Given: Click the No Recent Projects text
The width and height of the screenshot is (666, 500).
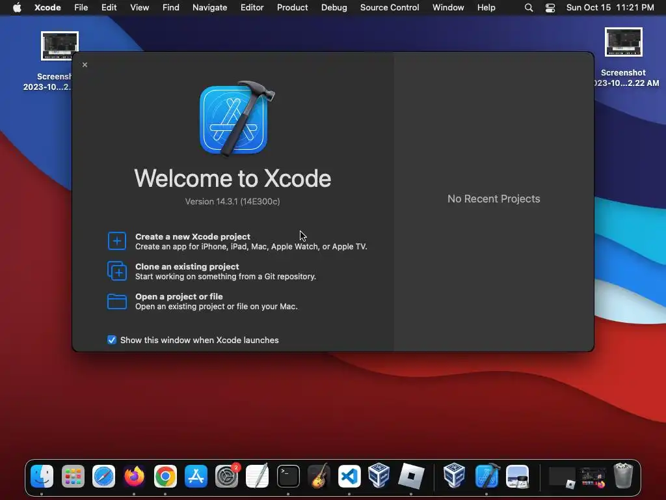Looking at the screenshot, I should click(494, 199).
